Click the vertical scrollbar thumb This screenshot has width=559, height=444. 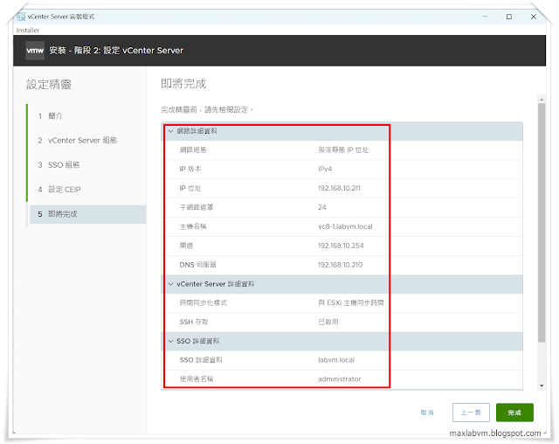pos(542,223)
